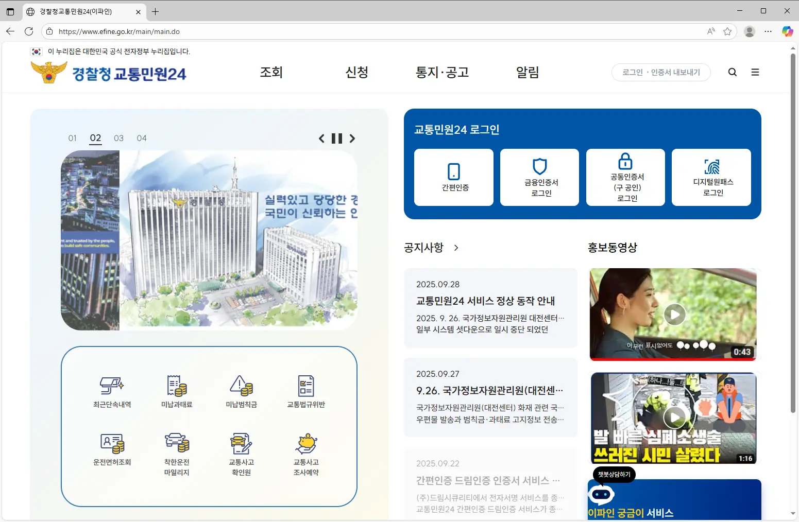Image resolution: width=799 pixels, height=522 pixels.
Task: Open the hamburger full menu
Action: click(755, 72)
